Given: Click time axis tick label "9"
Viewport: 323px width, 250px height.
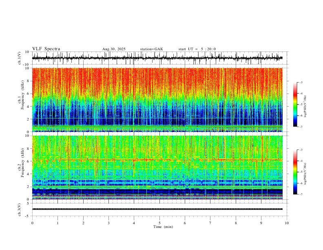Looking at the screenshot, I should (x=261, y=223).
